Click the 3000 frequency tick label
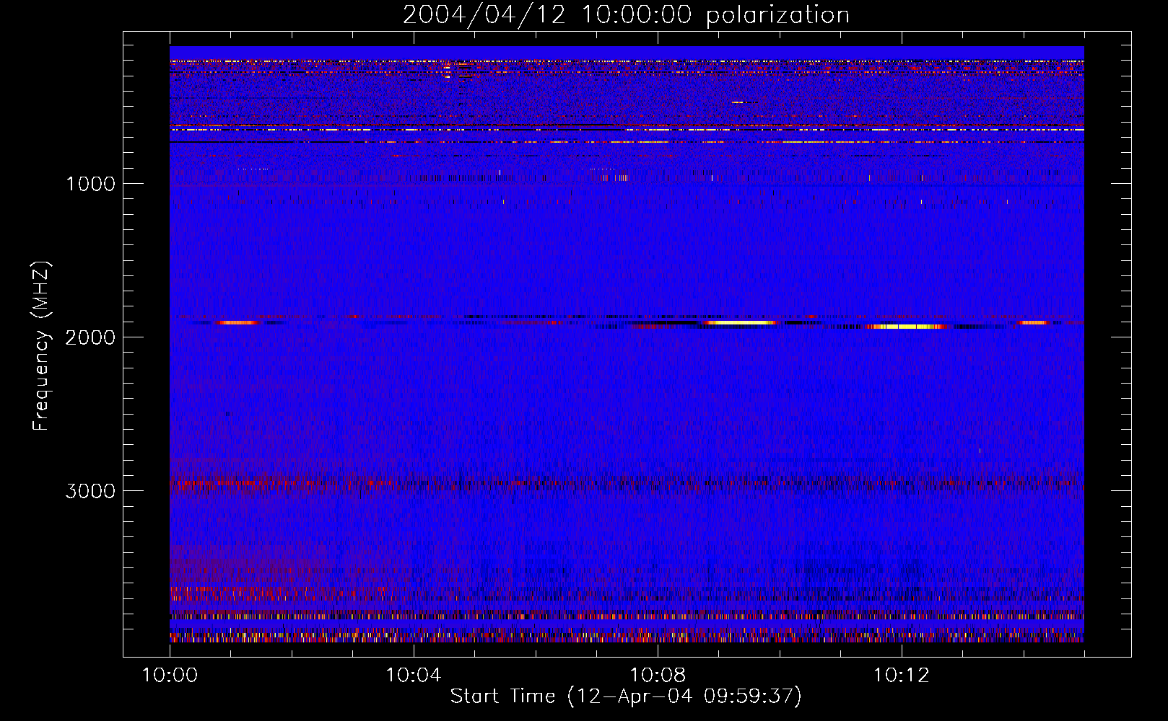Viewport: 1168px width, 721px height. (90, 491)
